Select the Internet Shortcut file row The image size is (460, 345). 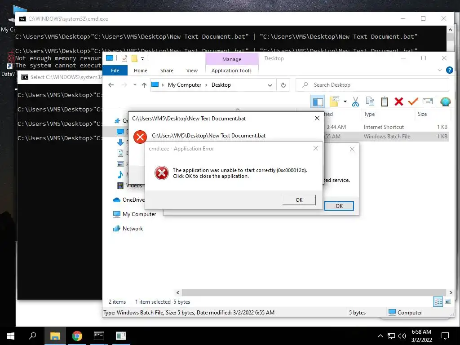coord(386,127)
